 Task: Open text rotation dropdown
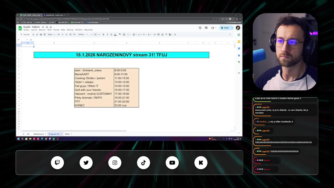pos(150,34)
